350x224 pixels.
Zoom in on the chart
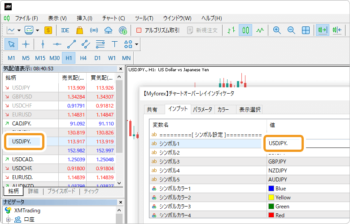coord(277,30)
